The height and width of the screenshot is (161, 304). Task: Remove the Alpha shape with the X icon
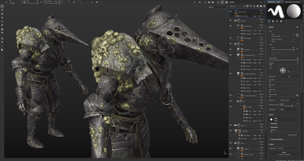[x=297, y=119]
